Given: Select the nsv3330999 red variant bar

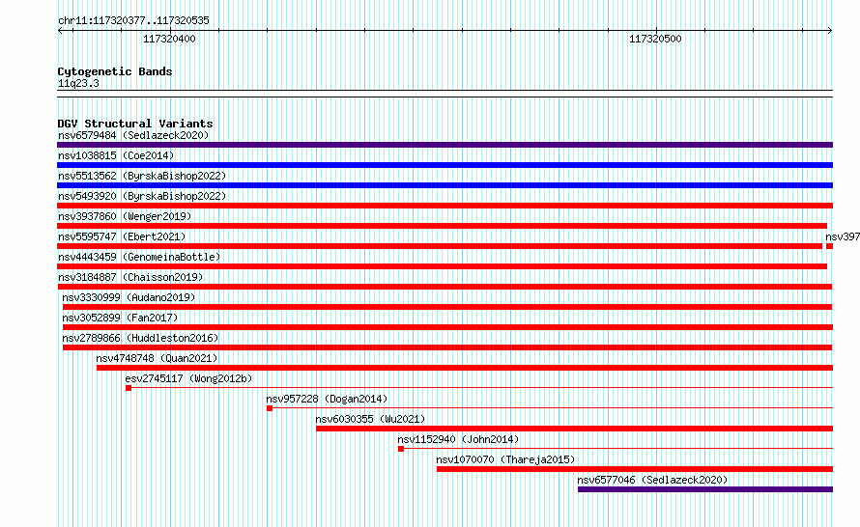Looking at the screenshot, I should coord(447,307).
